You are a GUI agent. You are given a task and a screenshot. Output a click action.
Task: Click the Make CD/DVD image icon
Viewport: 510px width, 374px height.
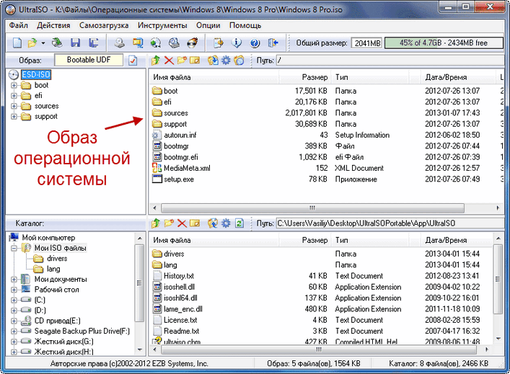pyautogui.click(x=120, y=43)
